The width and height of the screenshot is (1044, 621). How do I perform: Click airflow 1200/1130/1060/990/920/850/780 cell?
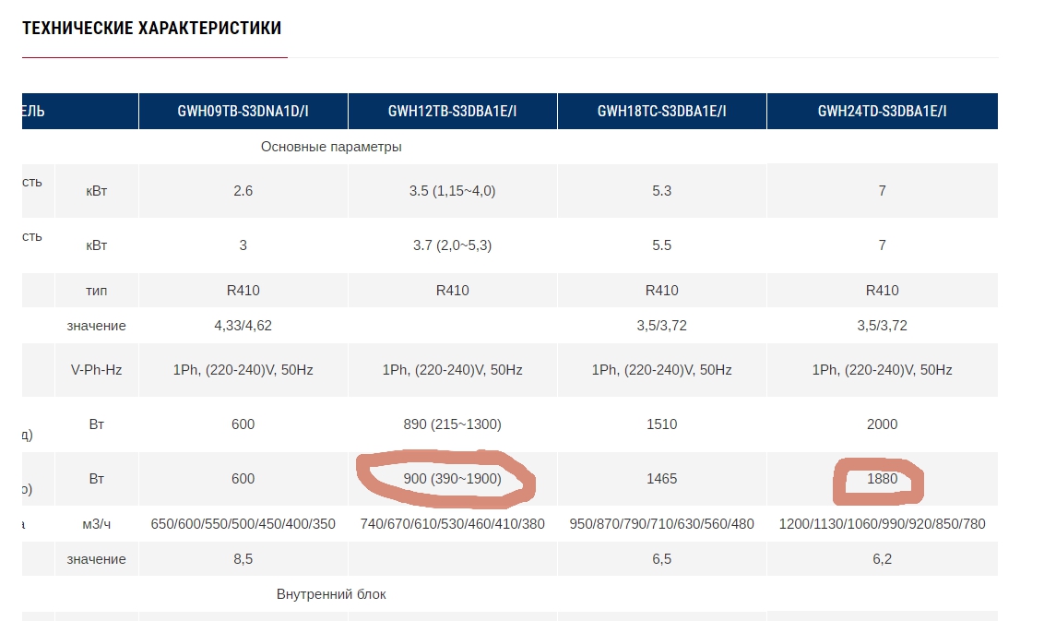tap(883, 524)
